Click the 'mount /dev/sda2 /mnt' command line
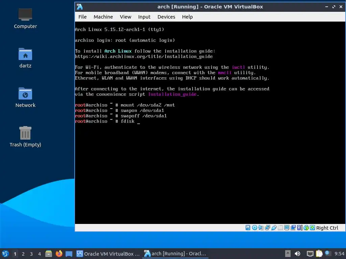 [x=125, y=105]
